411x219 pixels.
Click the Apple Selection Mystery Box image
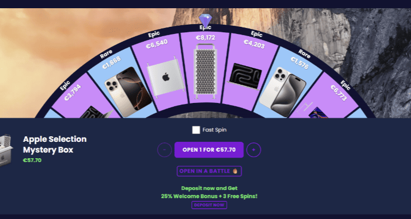point(6,150)
